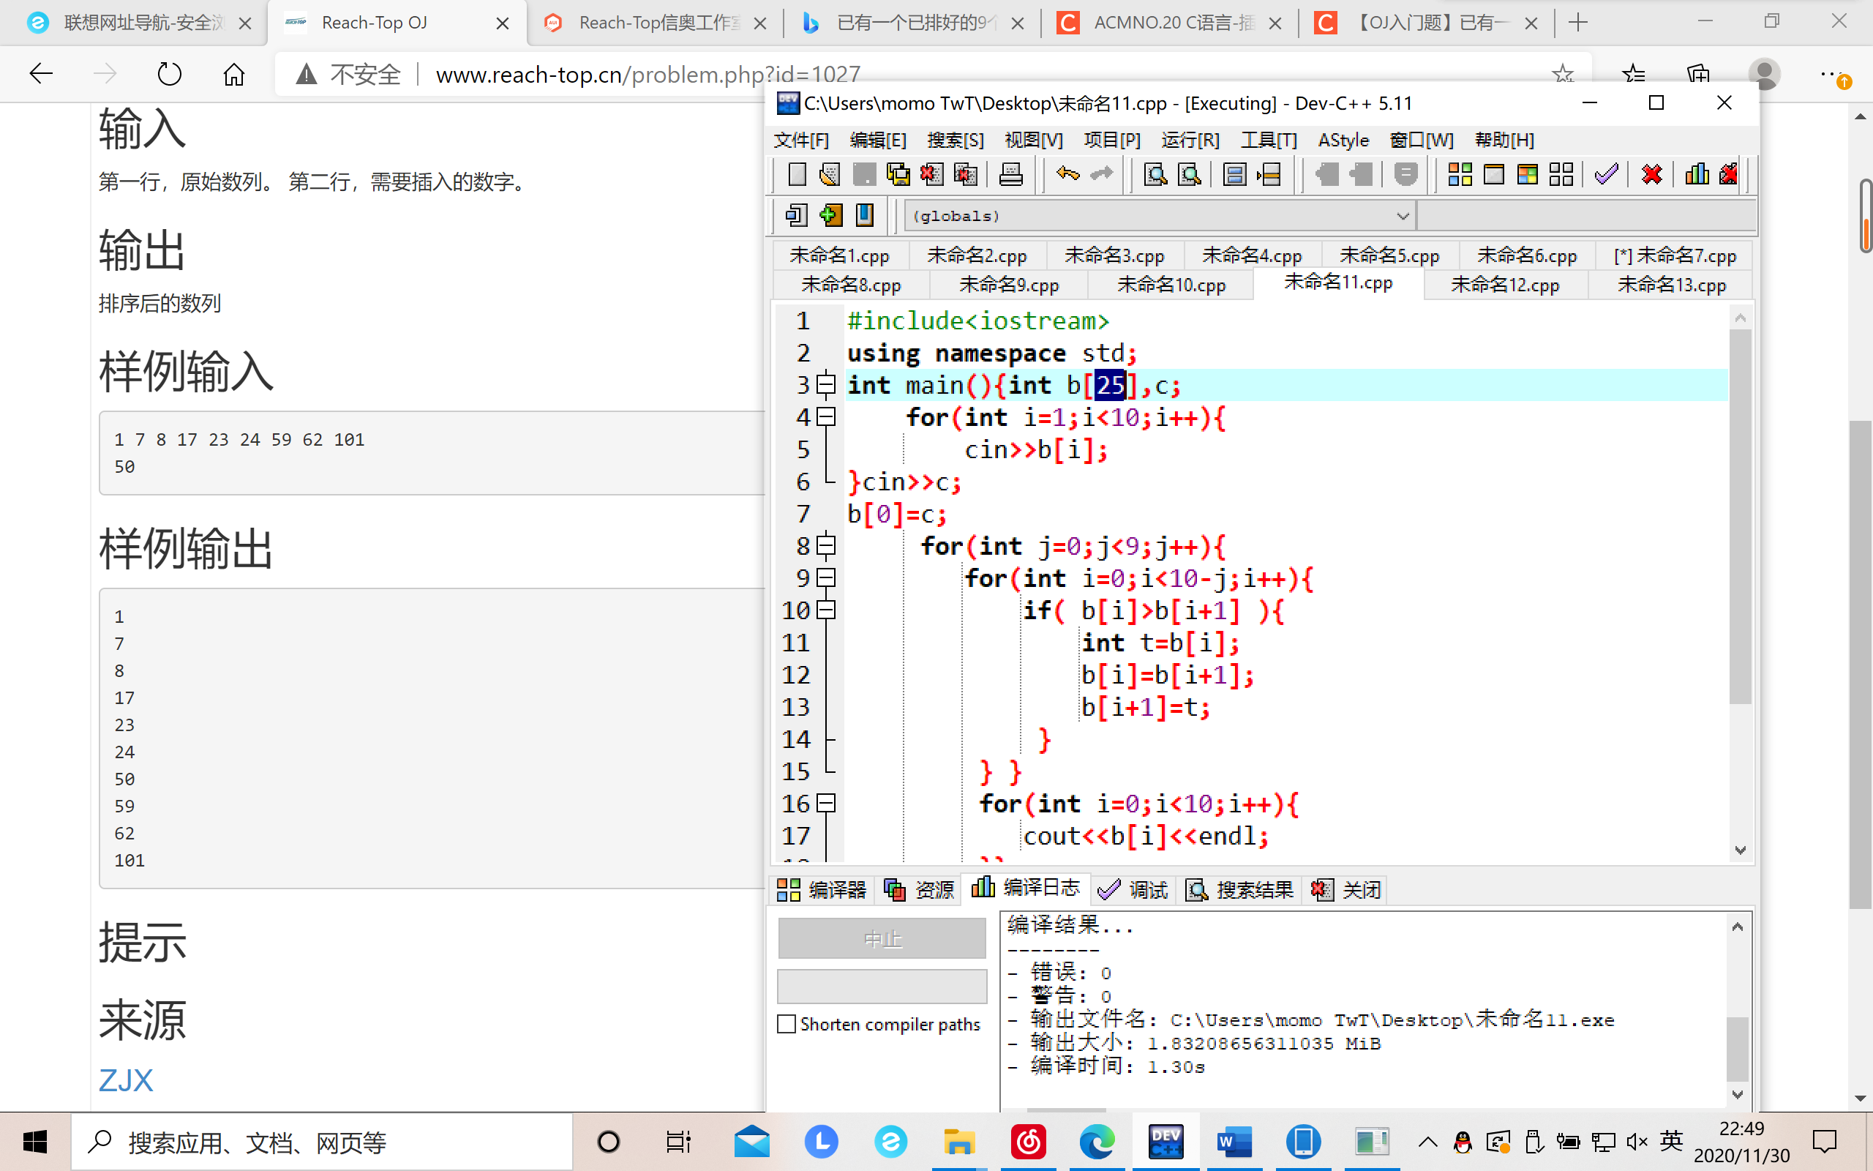This screenshot has height=1171, width=1873.
Task: Click the Close All files icon
Action: (x=966, y=174)
